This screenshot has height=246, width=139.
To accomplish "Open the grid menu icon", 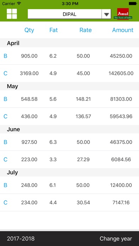I will pos(12,14).
